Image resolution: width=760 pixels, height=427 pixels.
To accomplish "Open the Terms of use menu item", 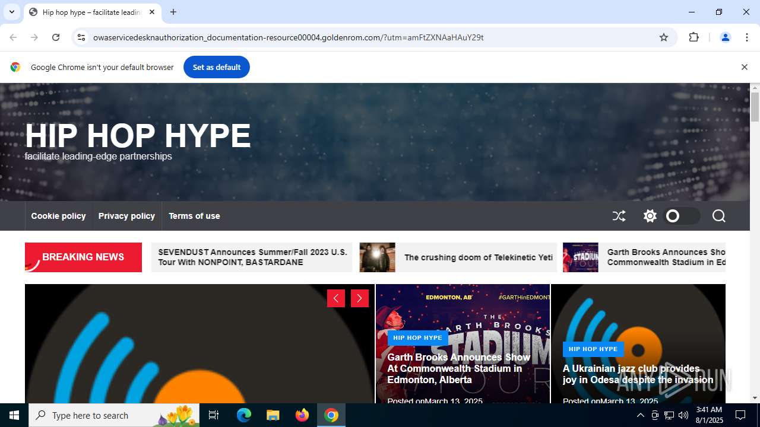I will click(x=194, y=216).
